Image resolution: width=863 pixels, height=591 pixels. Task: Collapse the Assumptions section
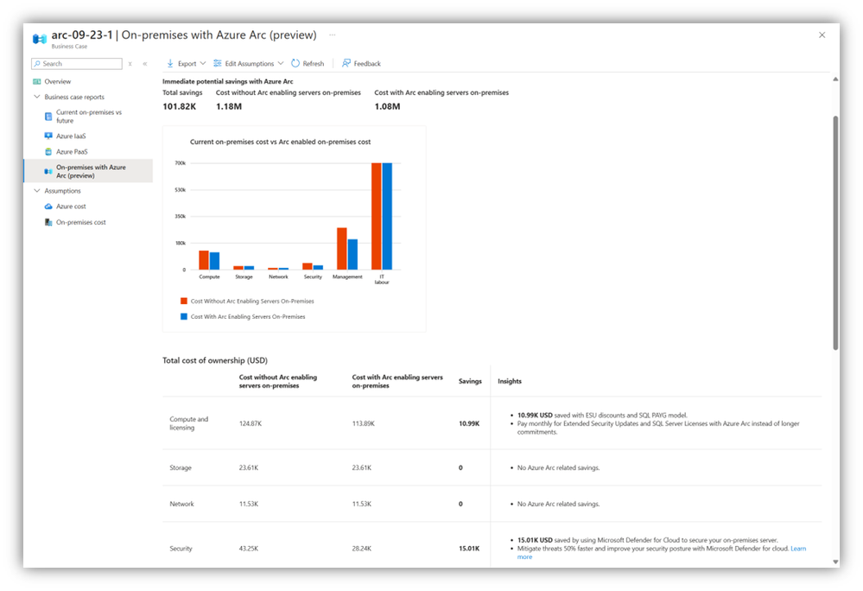pyautogui.click(x=37, y=191)
